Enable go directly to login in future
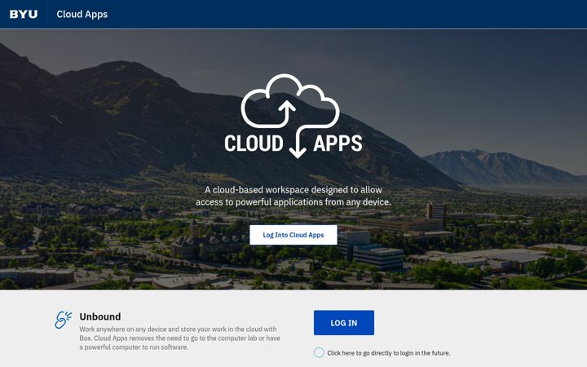 tap(319, 352)
